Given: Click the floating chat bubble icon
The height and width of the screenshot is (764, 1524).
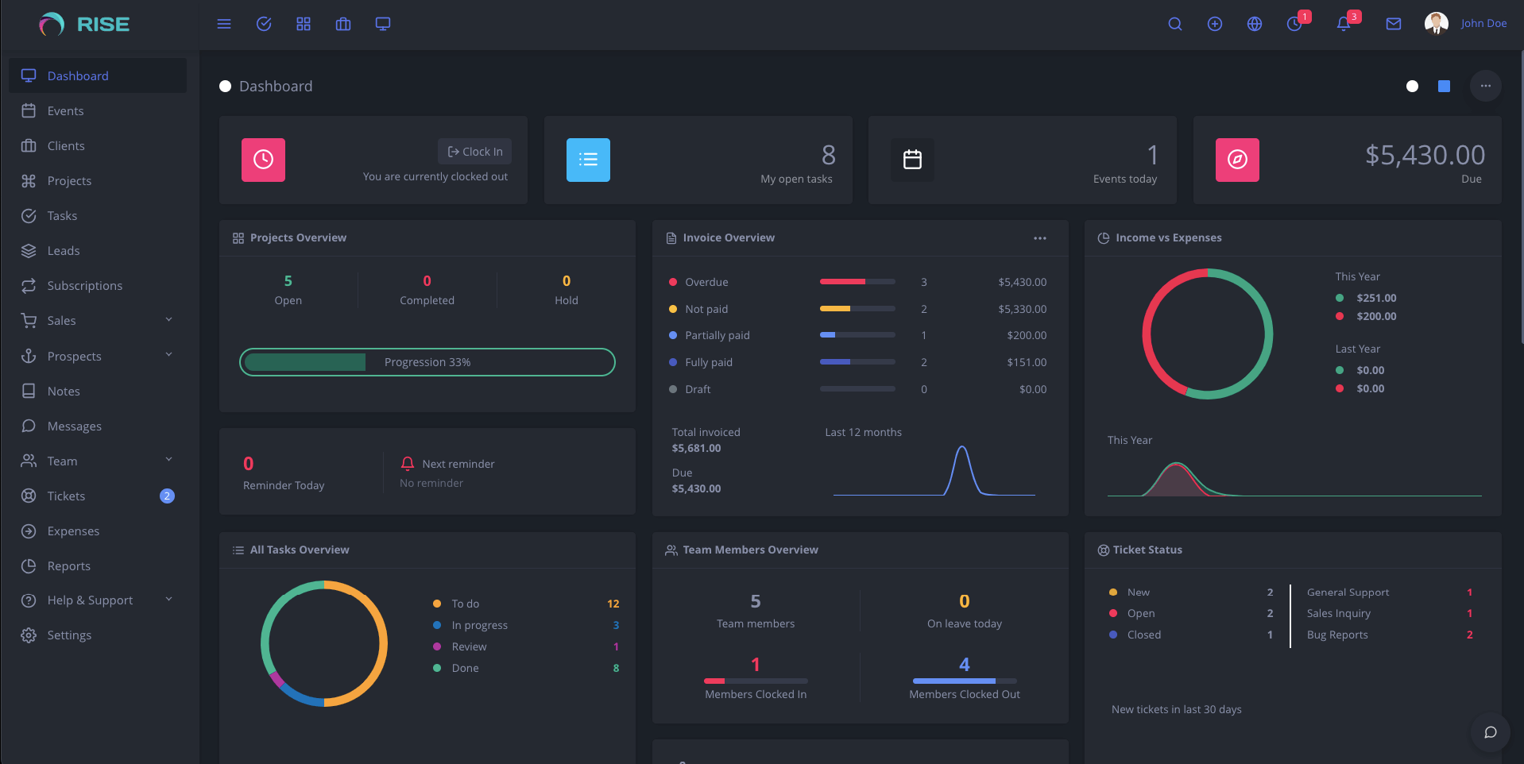Looking at the screenshot, I should (x=1490, y=731).
